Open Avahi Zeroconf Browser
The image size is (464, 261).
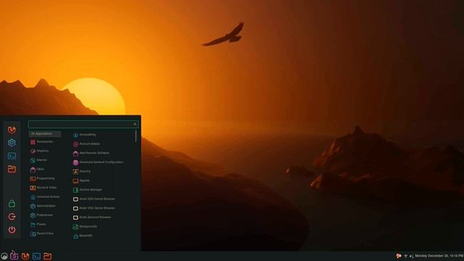tap(92, 217)
